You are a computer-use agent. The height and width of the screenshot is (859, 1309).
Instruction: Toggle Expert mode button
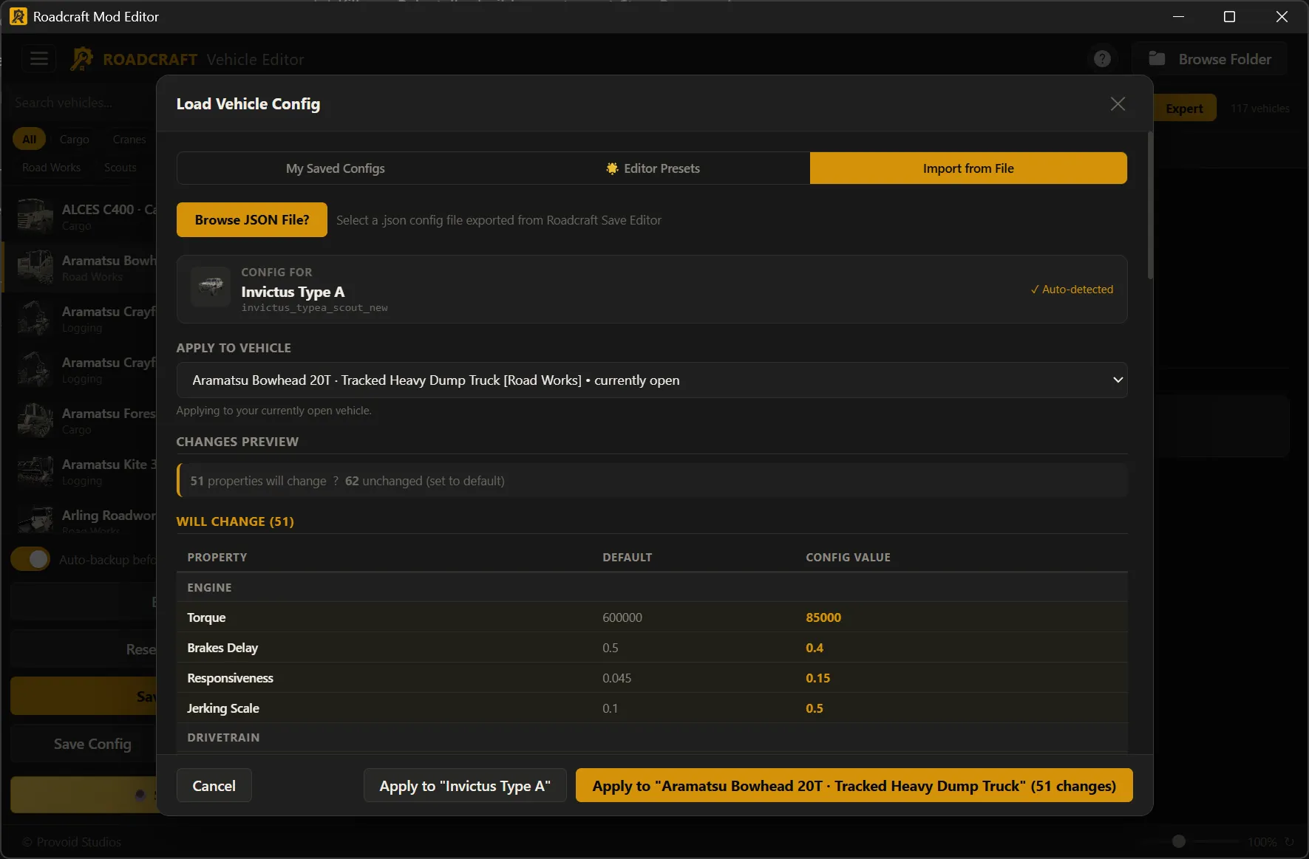point(1184,109)
